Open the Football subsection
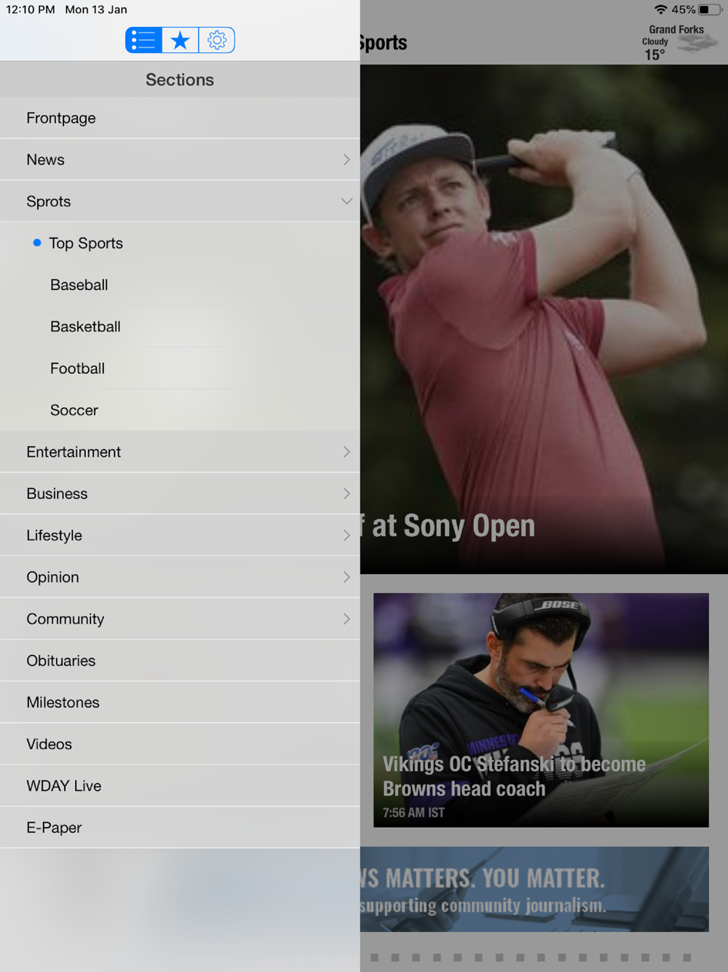Viewport: 728px width, 972px height. tap(180, 369)
